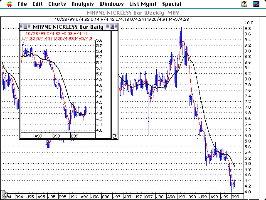Image resolution: width=266 pixels, height=200 pixels.
Task: Click the O99 date label on weekly axis
Action: pyautogui.click(x=236, y=197)
